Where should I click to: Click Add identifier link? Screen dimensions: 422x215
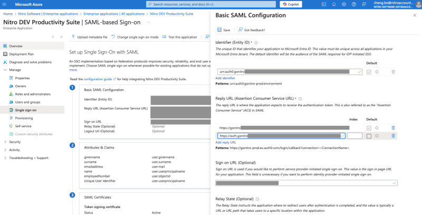click(225, 78)
